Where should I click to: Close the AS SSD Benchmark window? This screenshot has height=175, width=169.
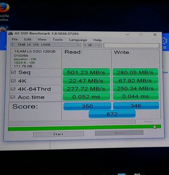155,35
